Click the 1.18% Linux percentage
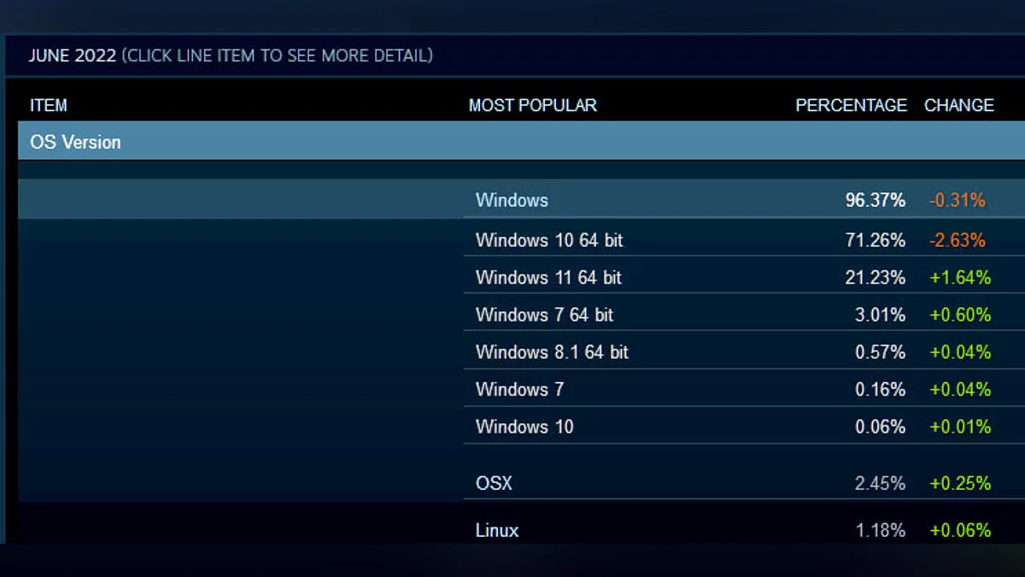This screenshot has height=577, width=1025. (880, 530)
